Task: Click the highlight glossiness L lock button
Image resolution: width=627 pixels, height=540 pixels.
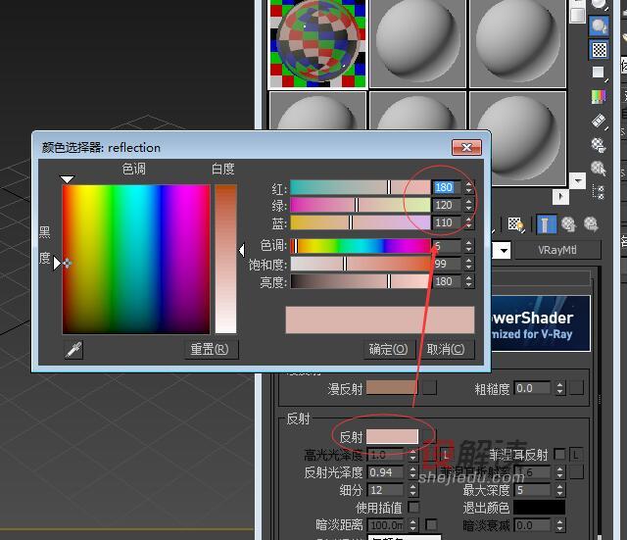Action: point(445,455)
